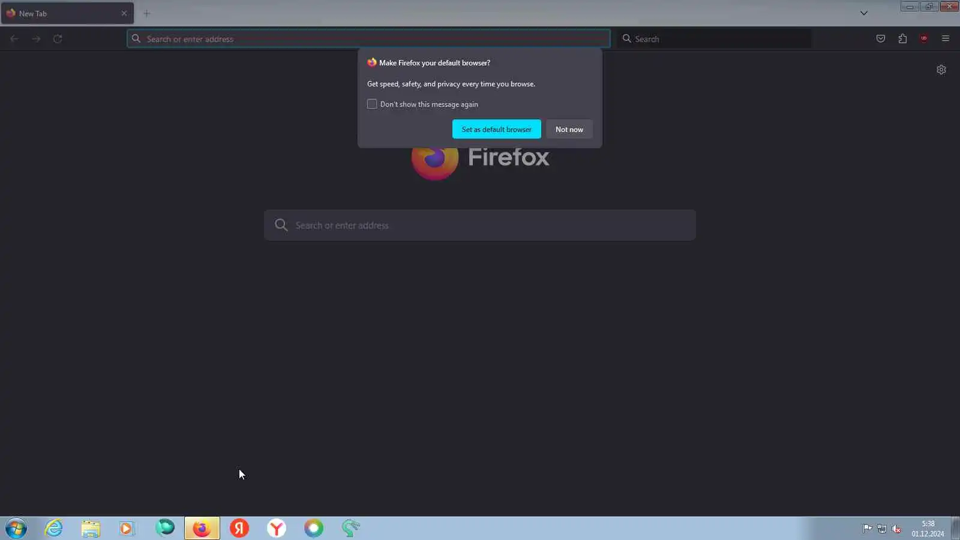
Task: Click Set as default browser button
Action: [497, 130]
